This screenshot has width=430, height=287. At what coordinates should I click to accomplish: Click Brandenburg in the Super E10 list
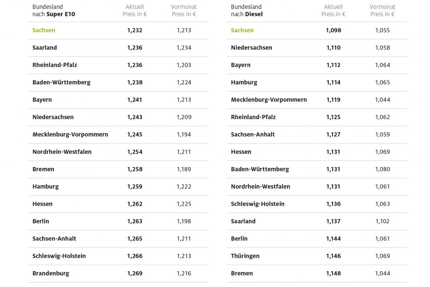click(51, 274)
